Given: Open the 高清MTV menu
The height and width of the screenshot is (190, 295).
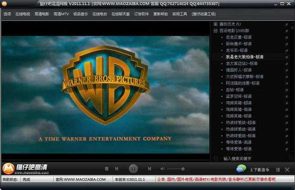Looking at the screenshot, I should pyautogui.click(x=61, y=14).
